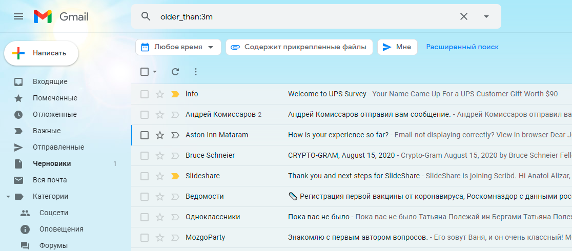Open the main menu hamburger icon

tap(18, 16)
